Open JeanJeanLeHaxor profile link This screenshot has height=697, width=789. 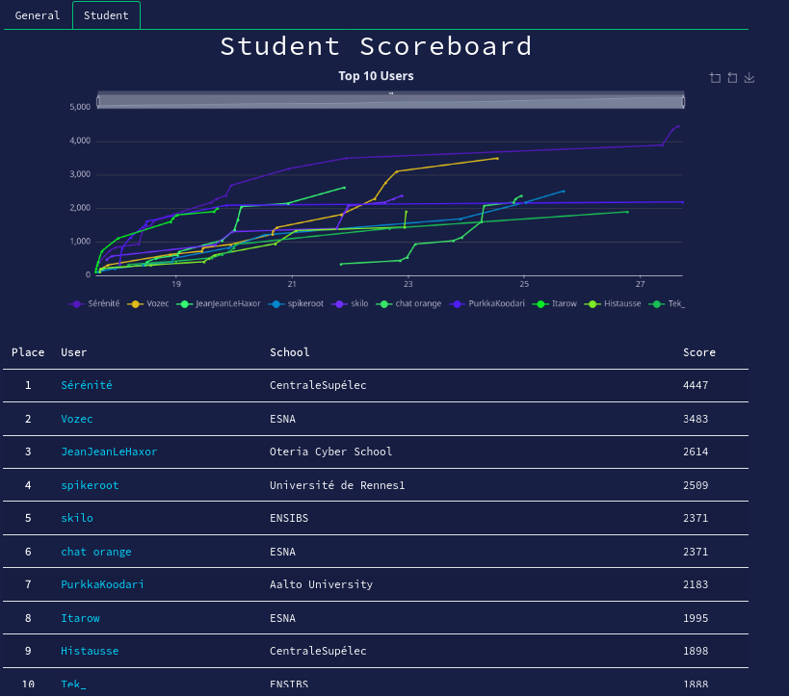click(109, 452)
